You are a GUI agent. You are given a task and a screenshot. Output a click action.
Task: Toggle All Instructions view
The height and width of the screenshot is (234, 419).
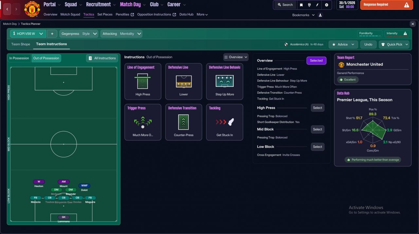102,58
